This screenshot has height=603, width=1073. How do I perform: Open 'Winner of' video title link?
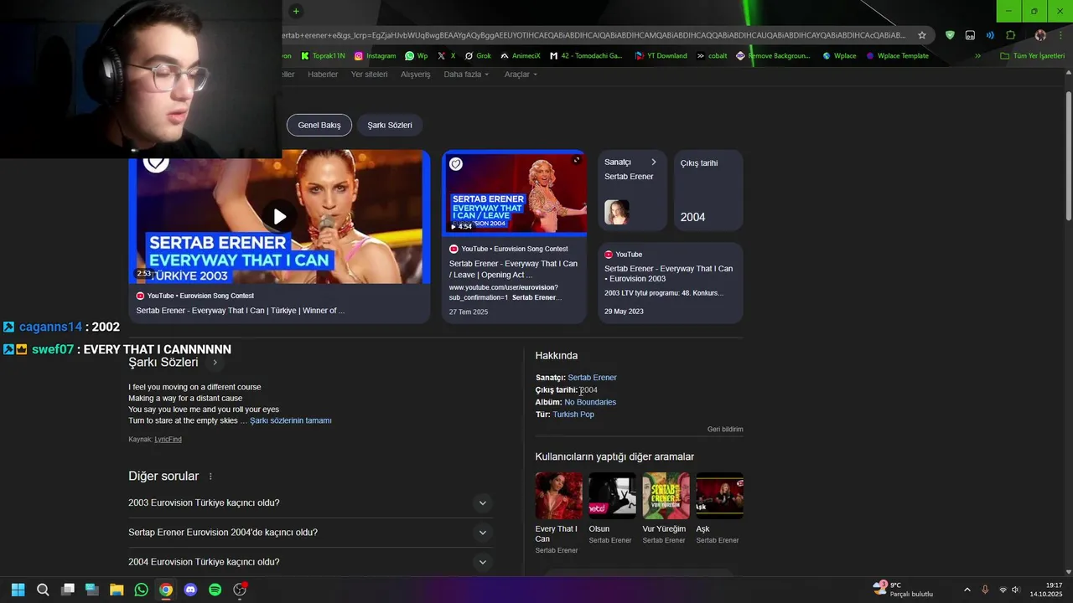tap(241, 311)
